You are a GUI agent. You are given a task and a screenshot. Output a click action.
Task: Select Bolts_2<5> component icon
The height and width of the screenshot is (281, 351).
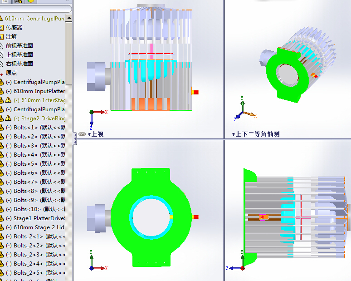click(1, 273)
